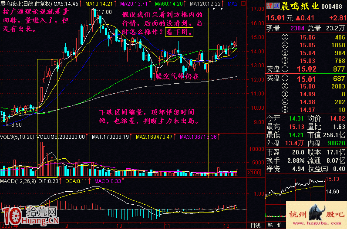Open the 笔 tick detail tab
This screenshot has width=347, height=229.
270,225
